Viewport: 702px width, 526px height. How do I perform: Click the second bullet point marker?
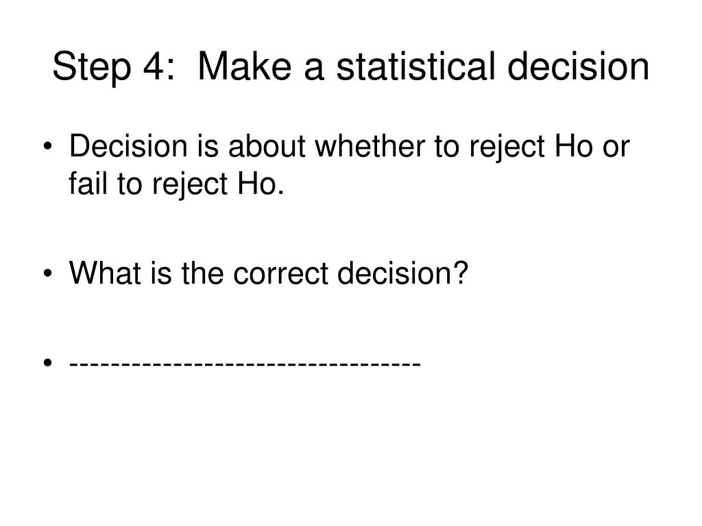tap(48, 273)
